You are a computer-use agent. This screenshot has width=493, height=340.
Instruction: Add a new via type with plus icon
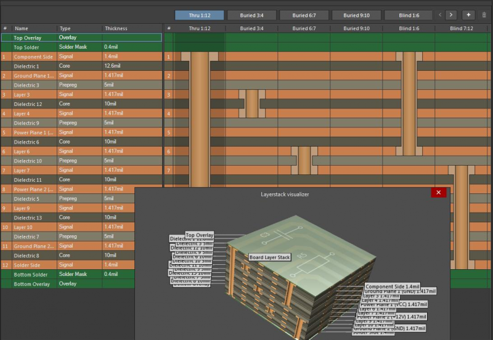tap(468, 15)
